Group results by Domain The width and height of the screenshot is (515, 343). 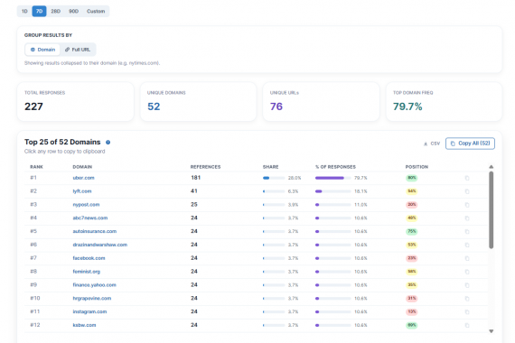[42, 50]
